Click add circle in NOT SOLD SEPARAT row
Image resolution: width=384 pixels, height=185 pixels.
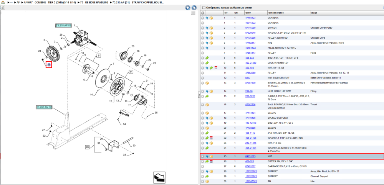click(202, 78)
